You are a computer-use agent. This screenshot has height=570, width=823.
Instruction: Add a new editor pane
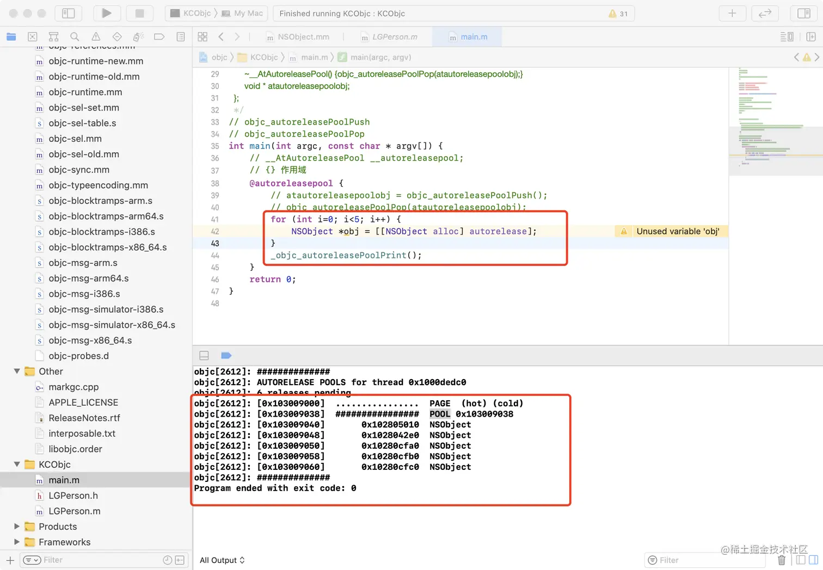point(811,37)
